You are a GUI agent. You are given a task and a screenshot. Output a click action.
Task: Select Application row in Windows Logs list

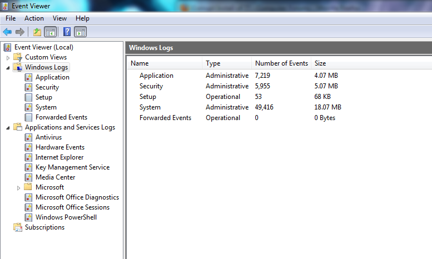click(x=156, y=76)
